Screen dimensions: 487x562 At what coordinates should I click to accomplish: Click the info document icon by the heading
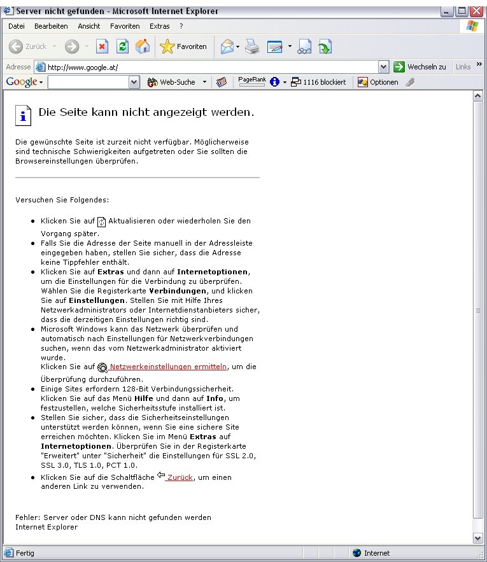point(24,115)
